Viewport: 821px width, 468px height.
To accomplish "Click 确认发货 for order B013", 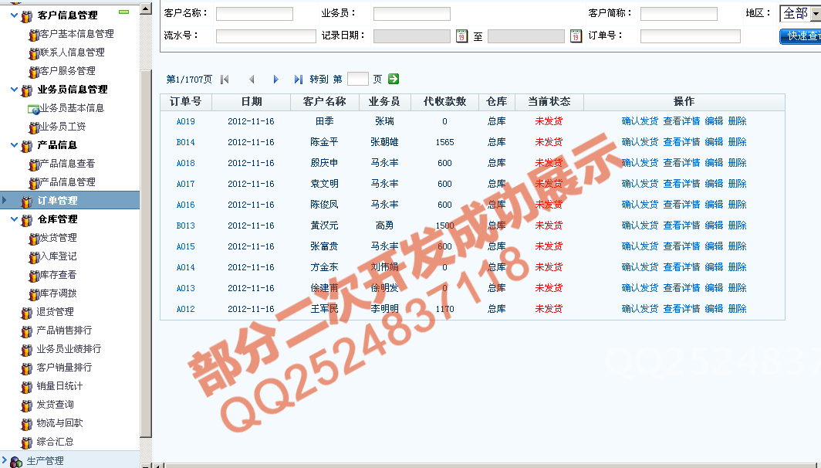I will point(640,226).
